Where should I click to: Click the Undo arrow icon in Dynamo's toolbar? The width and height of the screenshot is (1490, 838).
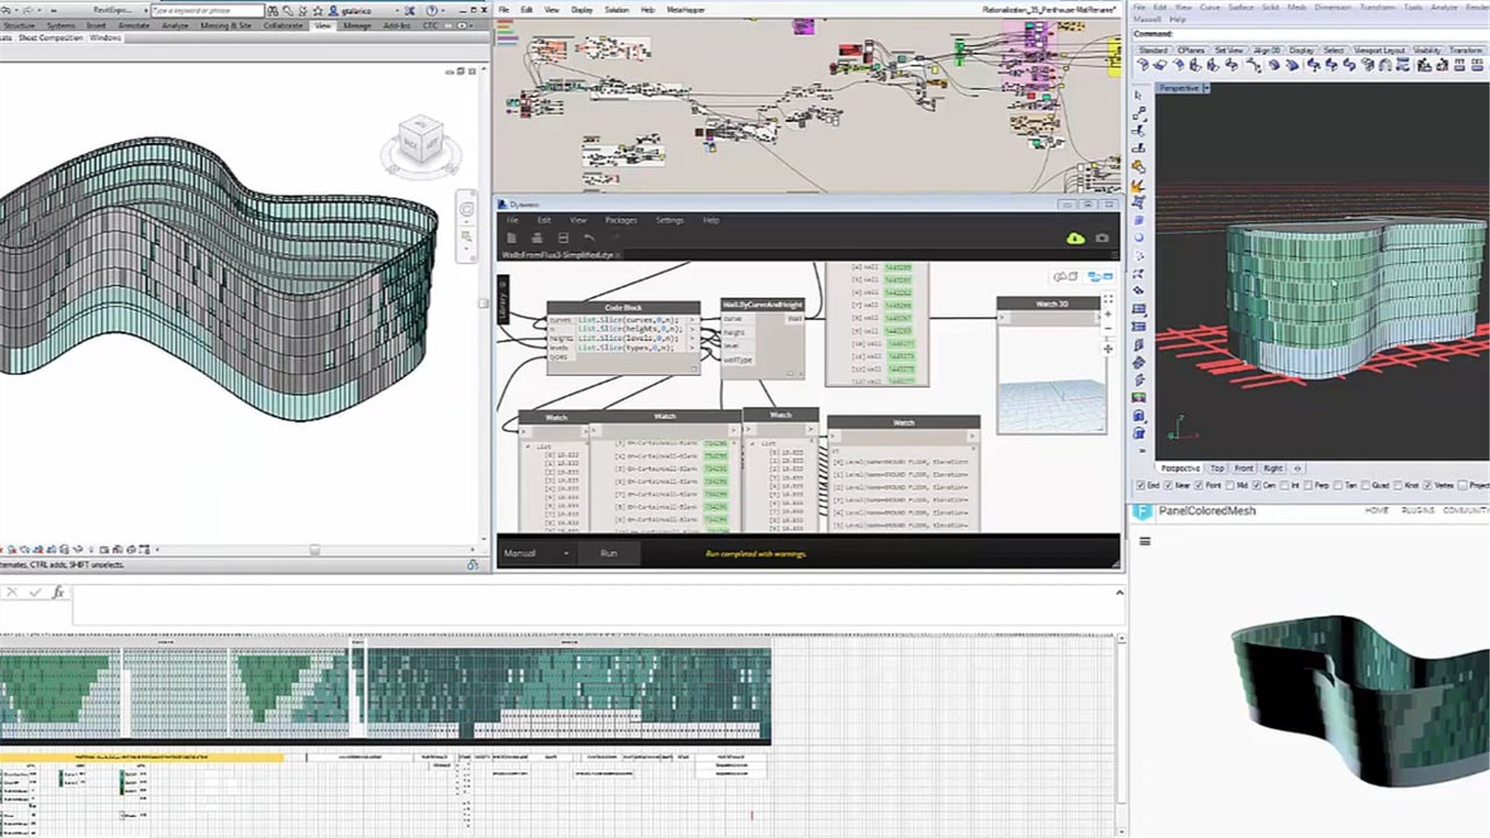pyautogui.click(x=589, y=238)
